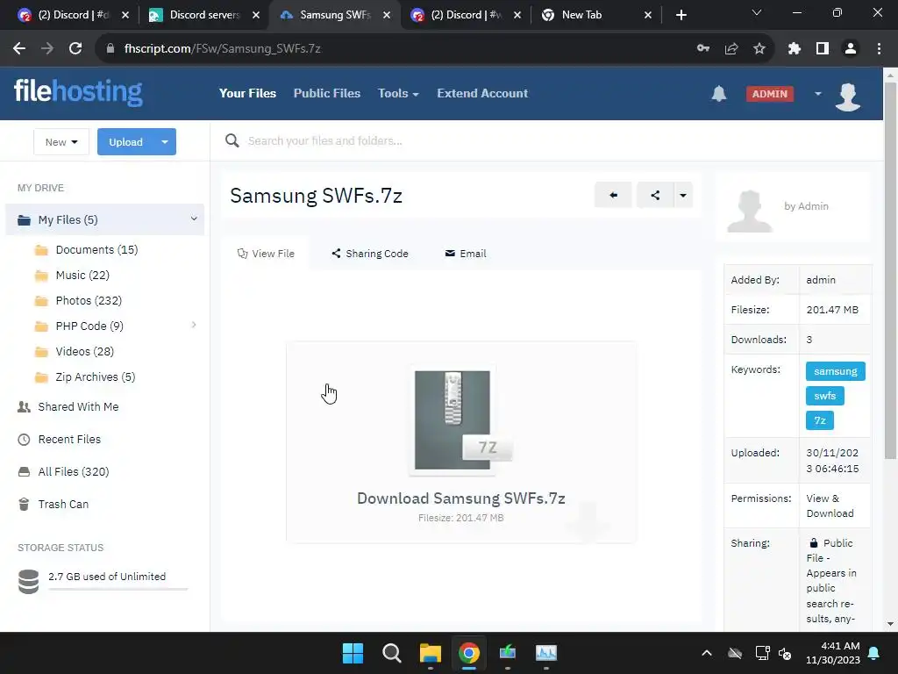Switch to the Sharing Code tab
Image resolution: width=898 pixels, height=674 pixels.
pyautogui.click(x=370, y=254)
